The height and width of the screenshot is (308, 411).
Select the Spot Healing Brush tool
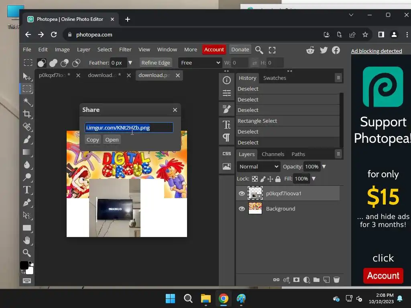click(27, 127)
